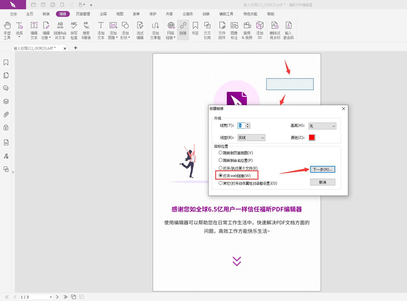Select the 添加3D tool
The width and height of the screenshot is (407, 301).
point(260,30)
